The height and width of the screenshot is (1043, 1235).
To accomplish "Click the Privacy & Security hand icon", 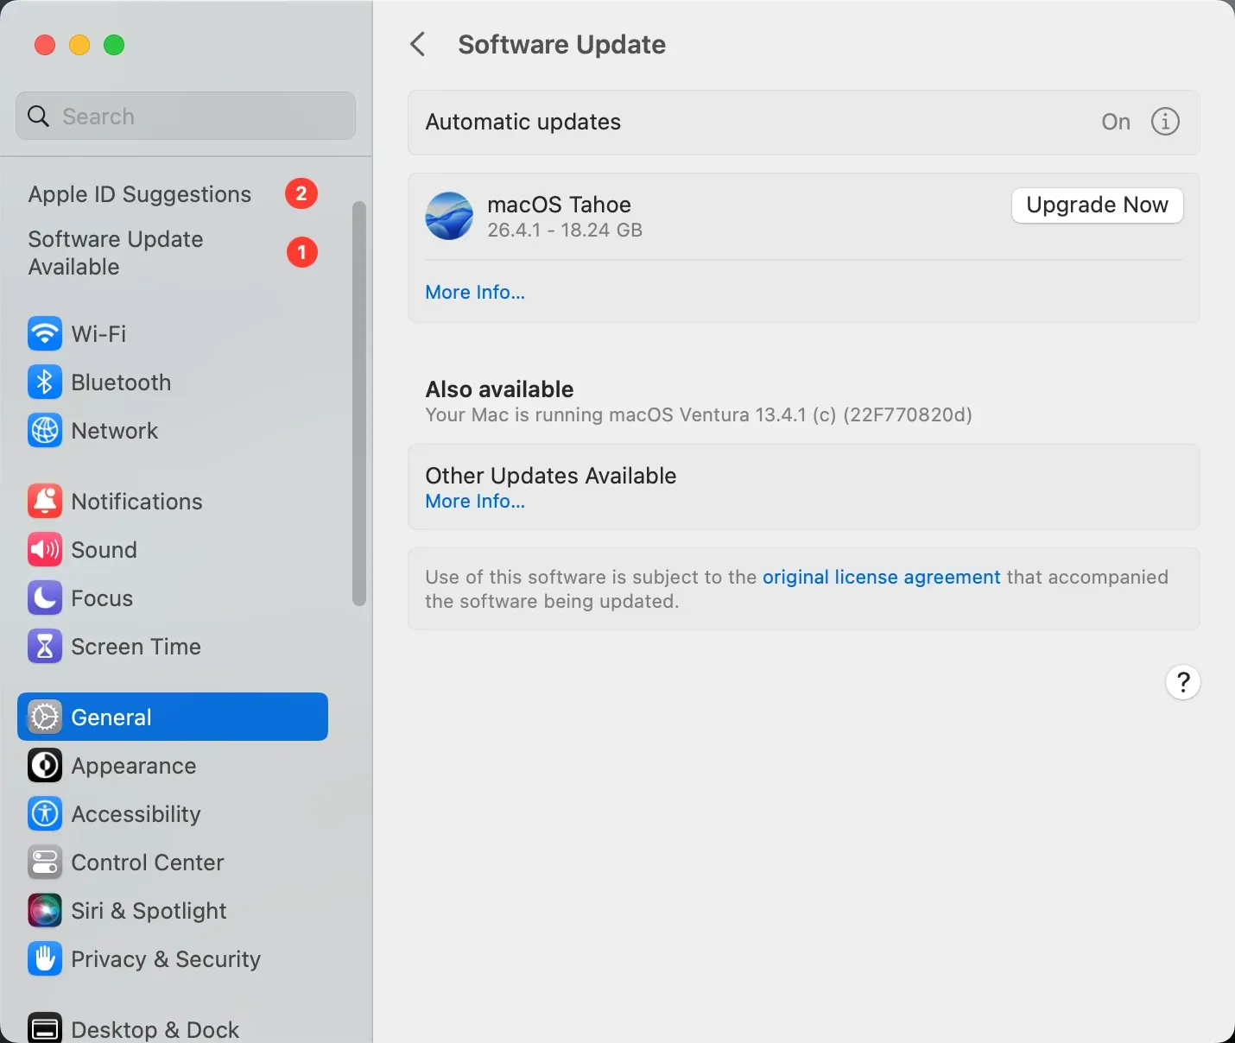I will pyautogui.click(x=45, y=958).
